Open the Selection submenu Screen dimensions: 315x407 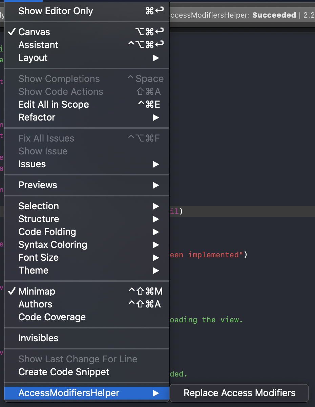[x=39, y=206]
